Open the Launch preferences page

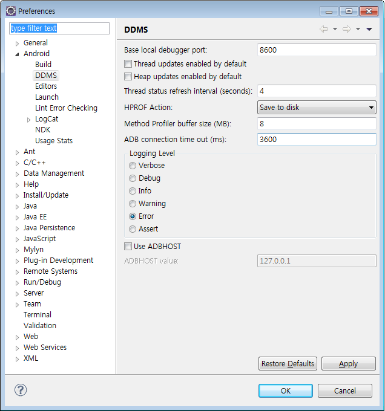(x=47, y=97)
